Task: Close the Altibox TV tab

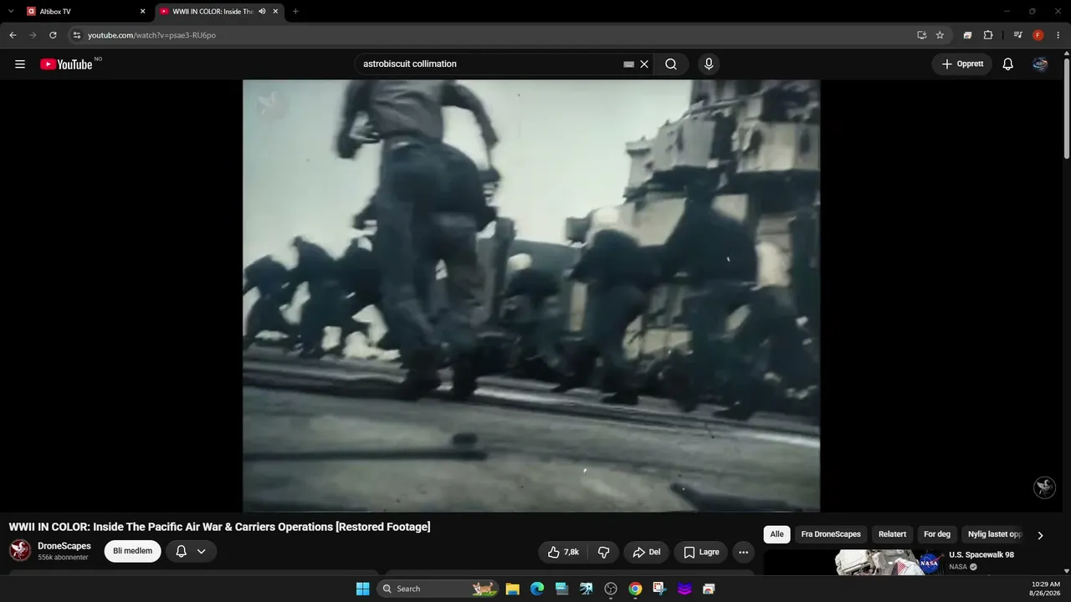Action: click(x=142, y=12)
